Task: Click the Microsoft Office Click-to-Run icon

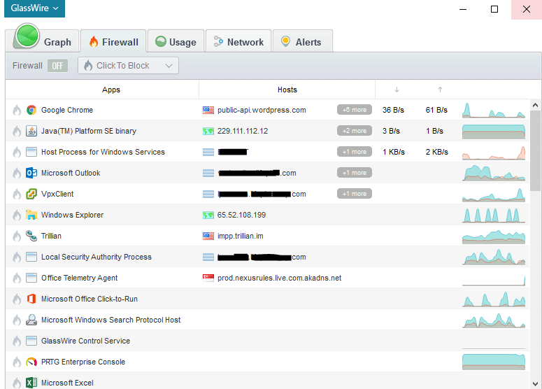Action: (x=31, y=299)
